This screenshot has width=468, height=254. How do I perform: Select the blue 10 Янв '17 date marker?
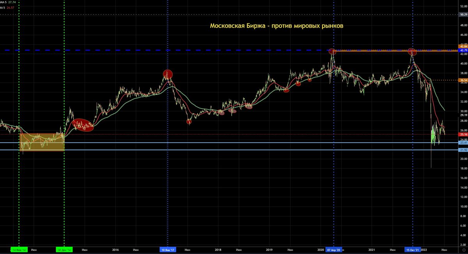pos(168,249)
